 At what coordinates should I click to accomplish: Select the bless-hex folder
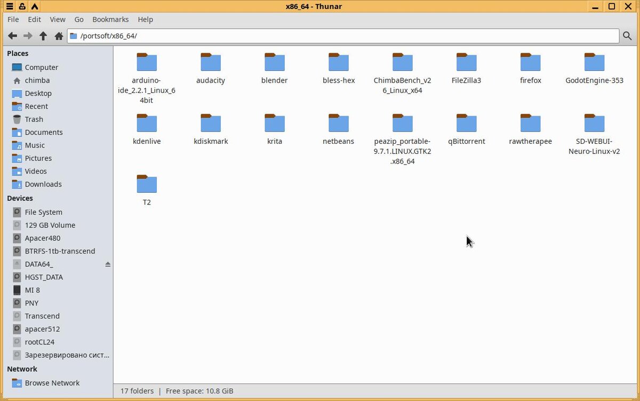339,69
